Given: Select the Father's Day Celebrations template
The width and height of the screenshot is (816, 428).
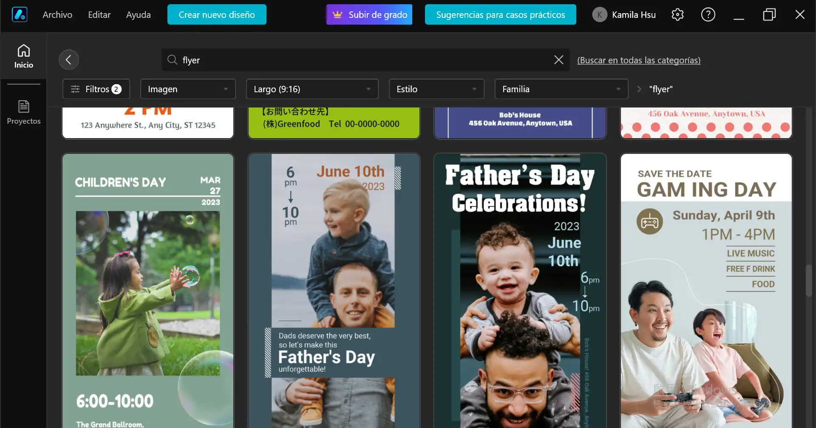Looking at the screenshot, I should (520, 291).
